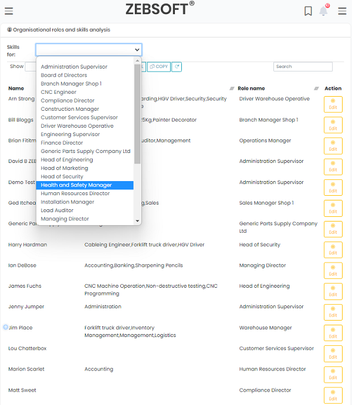This screenshot has width=352, height=405.
Task: Click Edit for Operations Manager row
Action: pos(333,146)
